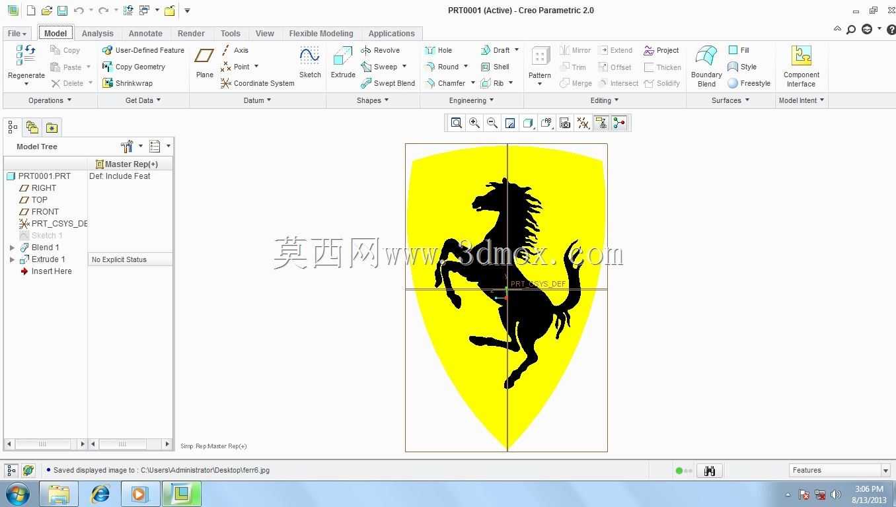
Task: Open the File menu
Action: tap(17, 34)
